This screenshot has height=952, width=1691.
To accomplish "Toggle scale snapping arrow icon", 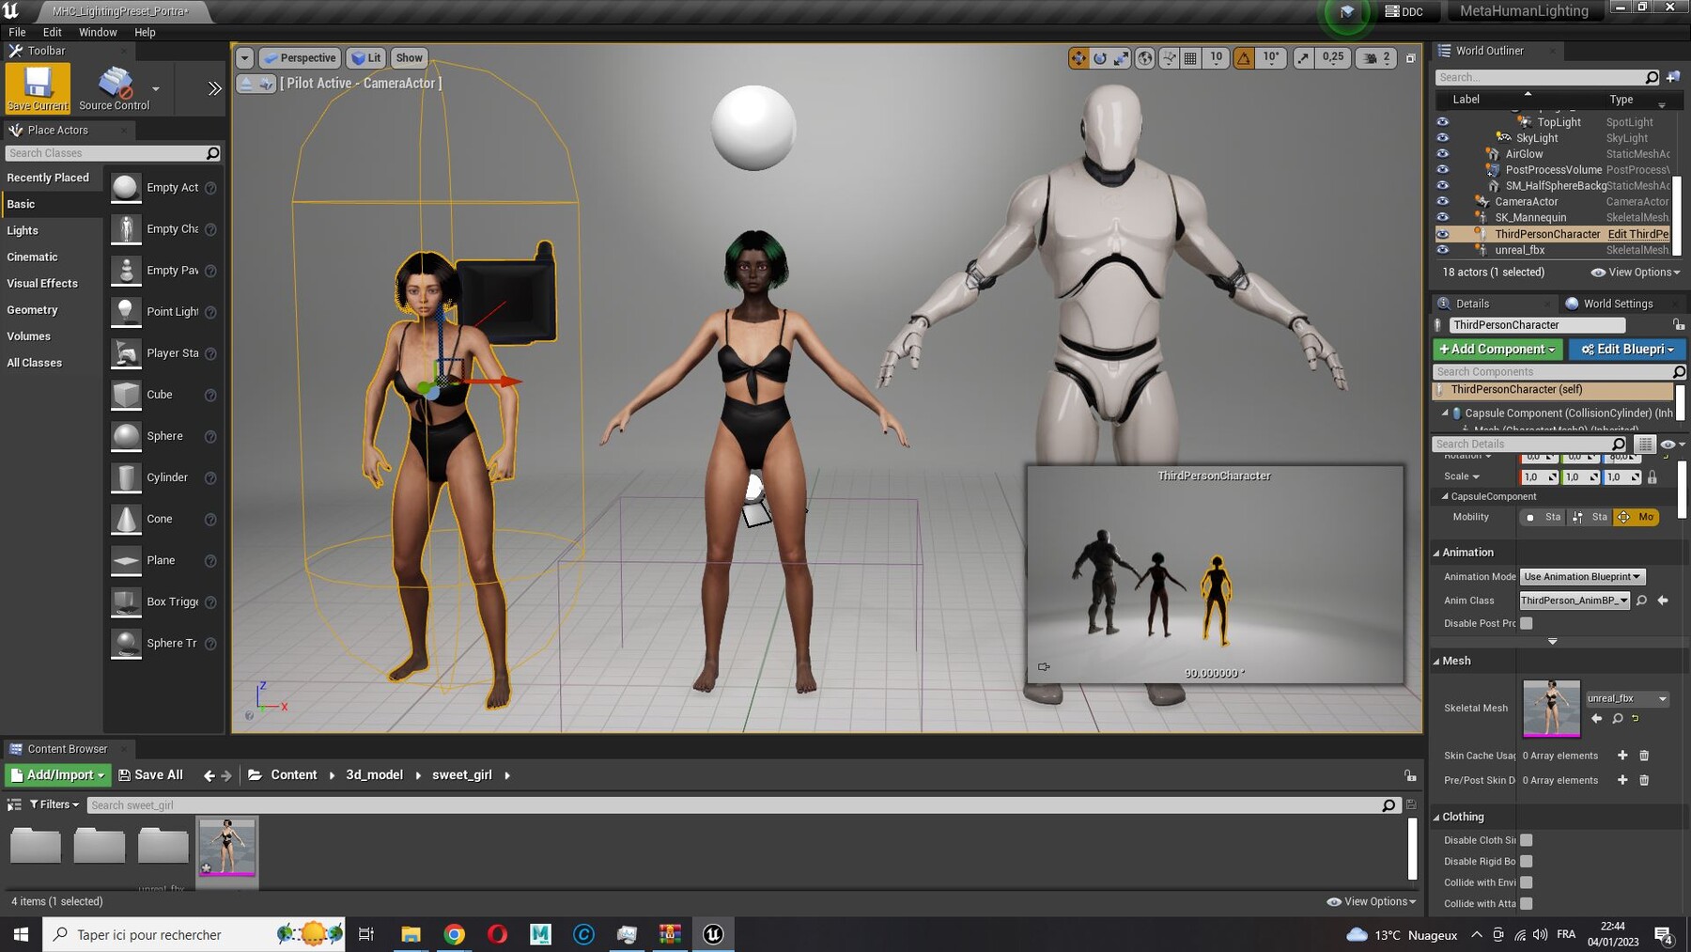I will click(1303, 58).
